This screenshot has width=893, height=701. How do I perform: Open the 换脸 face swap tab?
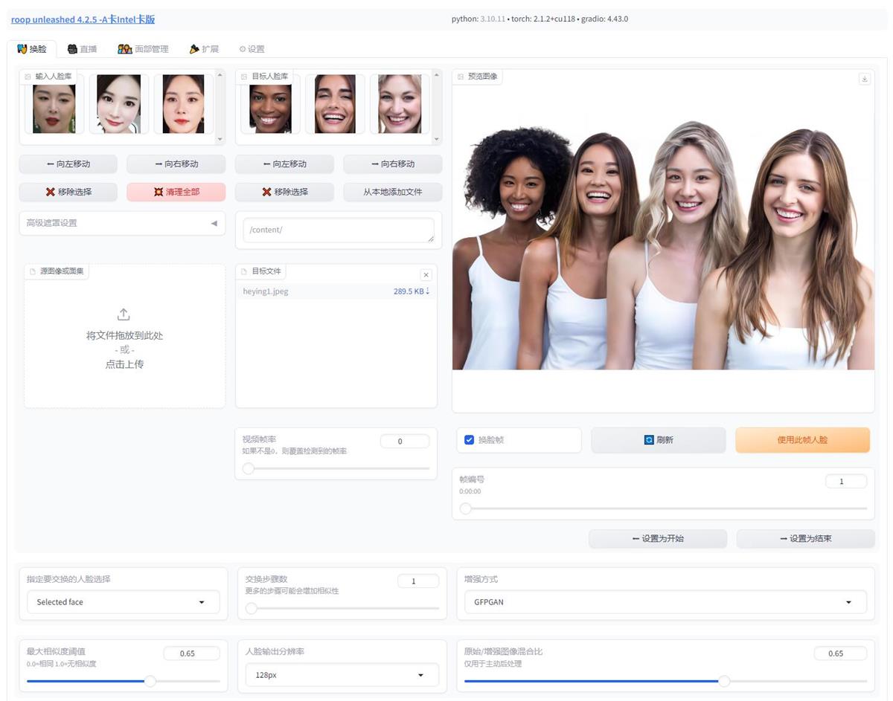click(32, 49)
